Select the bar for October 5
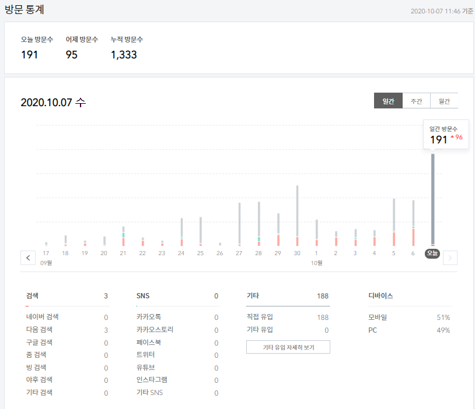Screen dimensions: 475x409 394,222
